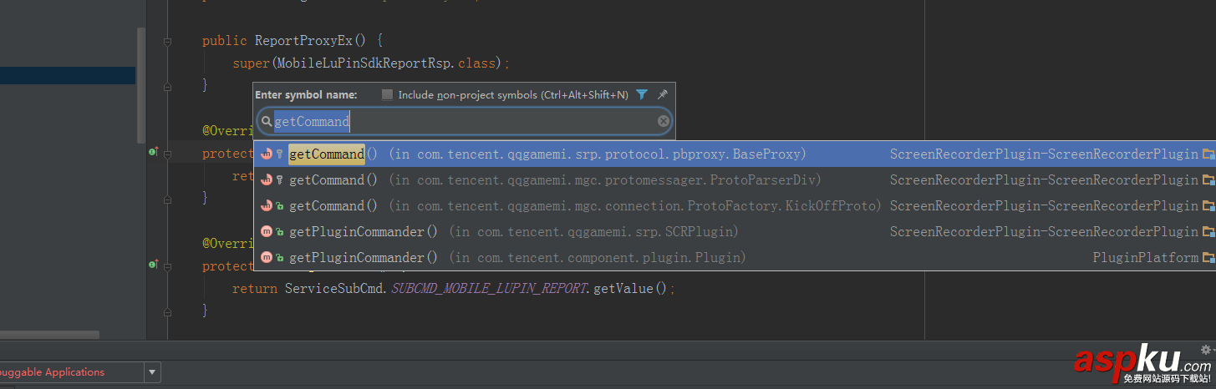Click SUBCMD_MOBILE_LUPIN_REPORT constant in code

(490, 289)
